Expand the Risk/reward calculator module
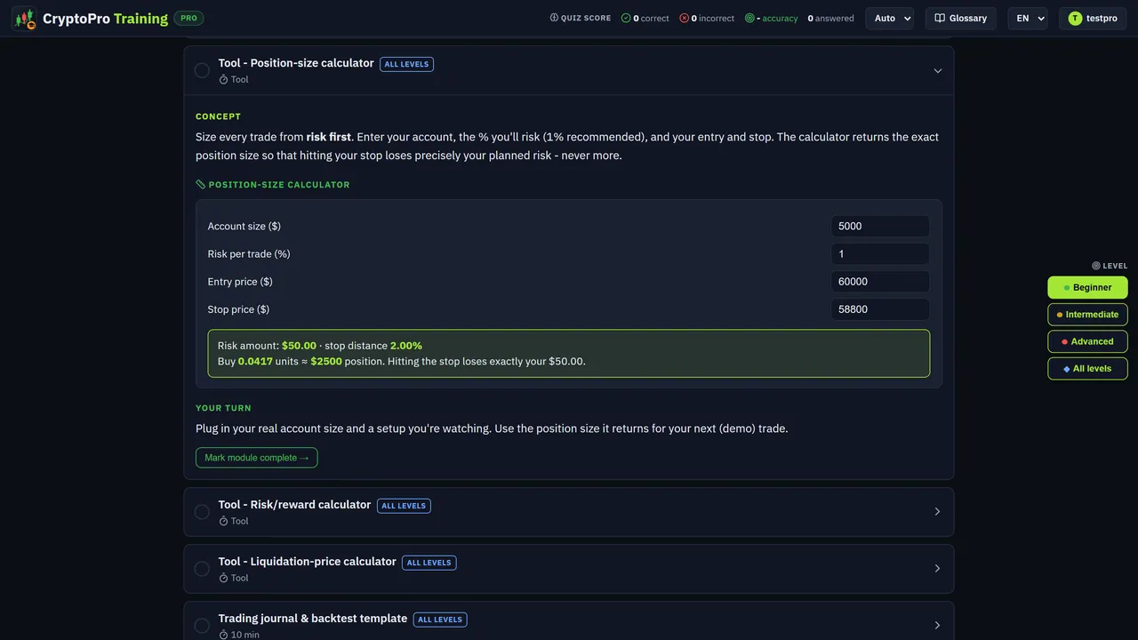This screenshot has height=640, width=1138. coord(937,512)
